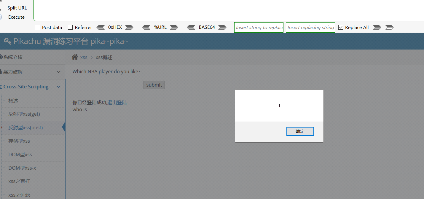The image size is (424, 199).
Task: Click the %URL decode left arrow
Action: click(x=146, y=27)
